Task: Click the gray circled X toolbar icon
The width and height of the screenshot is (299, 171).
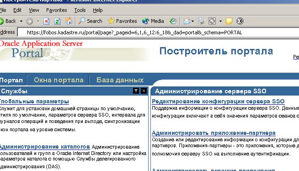Action: (240, 21)
